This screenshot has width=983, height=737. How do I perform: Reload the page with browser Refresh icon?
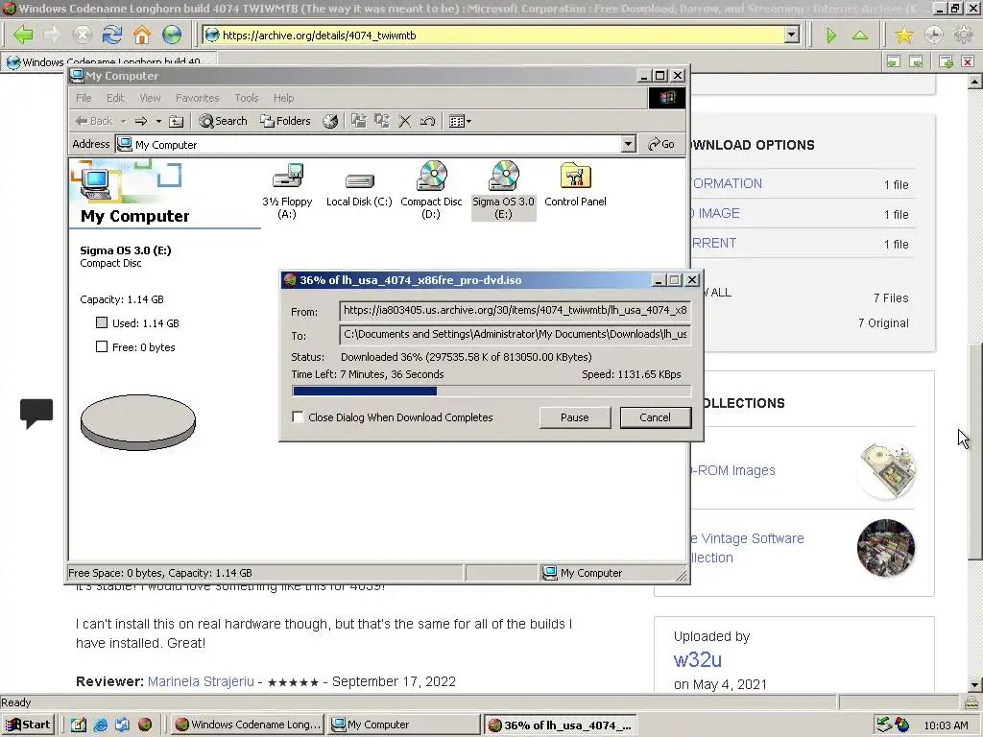click(x=112, y=36)
